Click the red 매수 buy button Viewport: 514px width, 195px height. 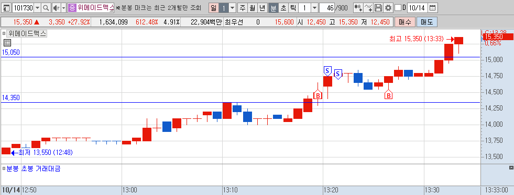[405, 22]
